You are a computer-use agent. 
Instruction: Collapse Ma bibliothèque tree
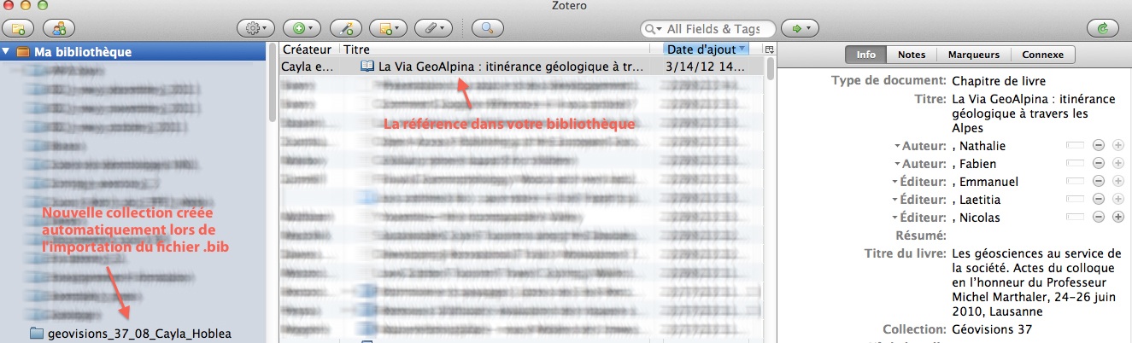click(7, 51)
